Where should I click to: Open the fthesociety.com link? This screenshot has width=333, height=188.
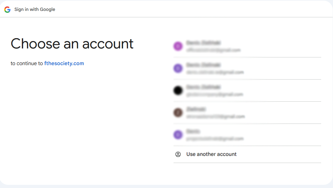pos(64,63)
